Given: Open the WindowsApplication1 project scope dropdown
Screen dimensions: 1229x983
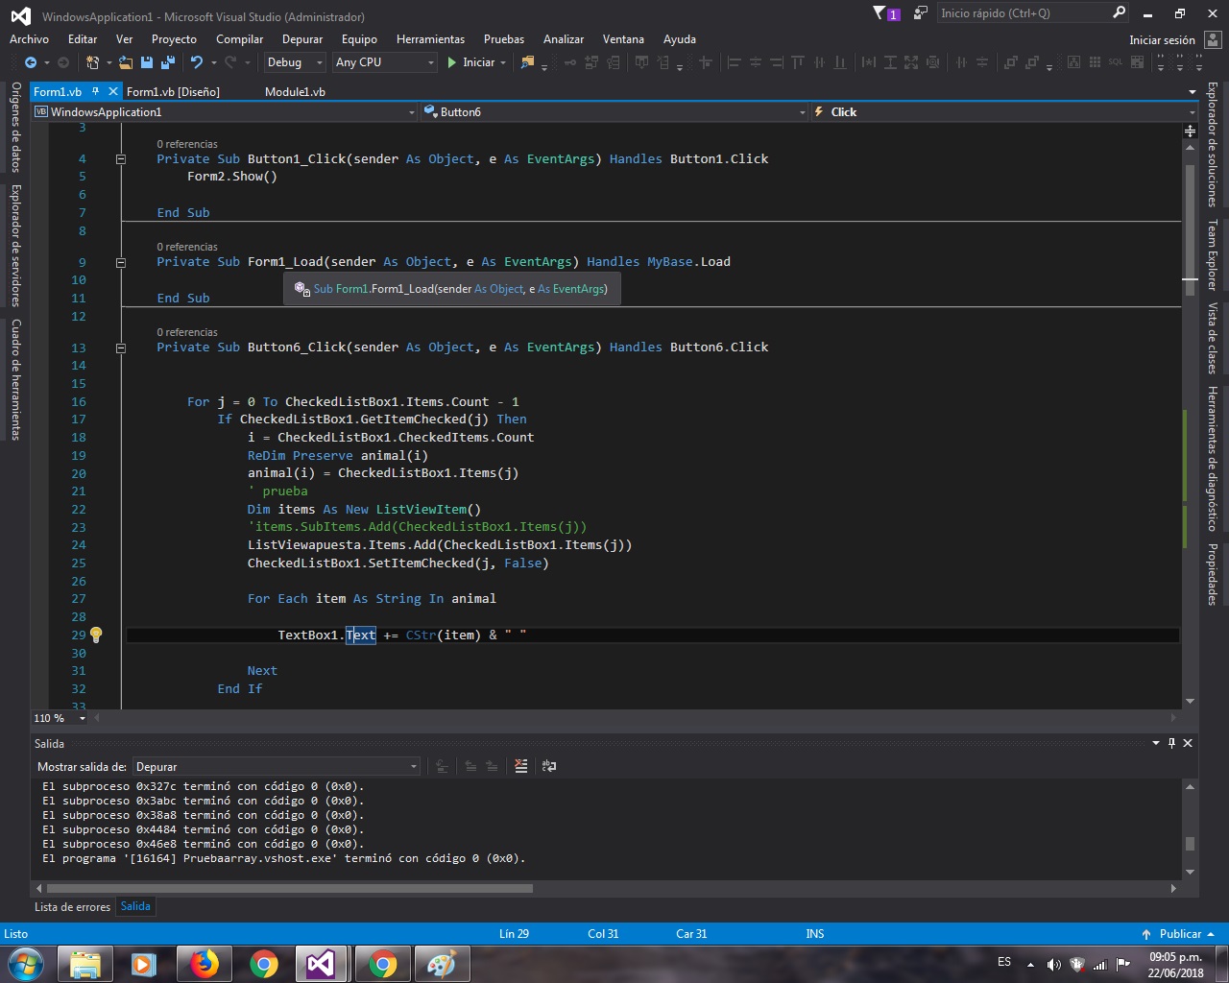Looking at the screenshot, I should point(225,112).
